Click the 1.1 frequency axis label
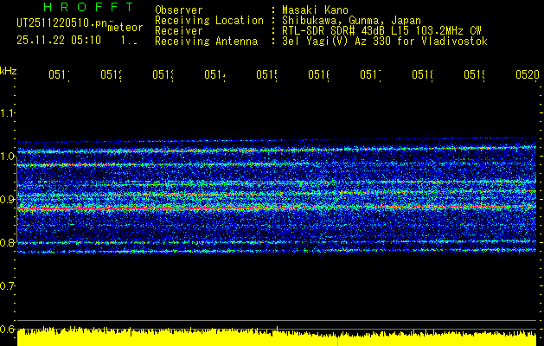 tap(7, 112)
